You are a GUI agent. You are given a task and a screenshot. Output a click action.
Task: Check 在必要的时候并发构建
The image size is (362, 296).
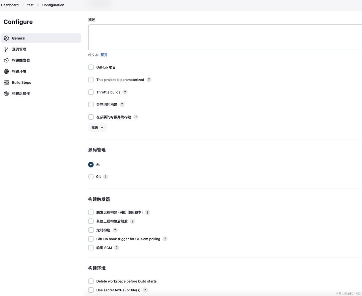click(x=91, y=117)
